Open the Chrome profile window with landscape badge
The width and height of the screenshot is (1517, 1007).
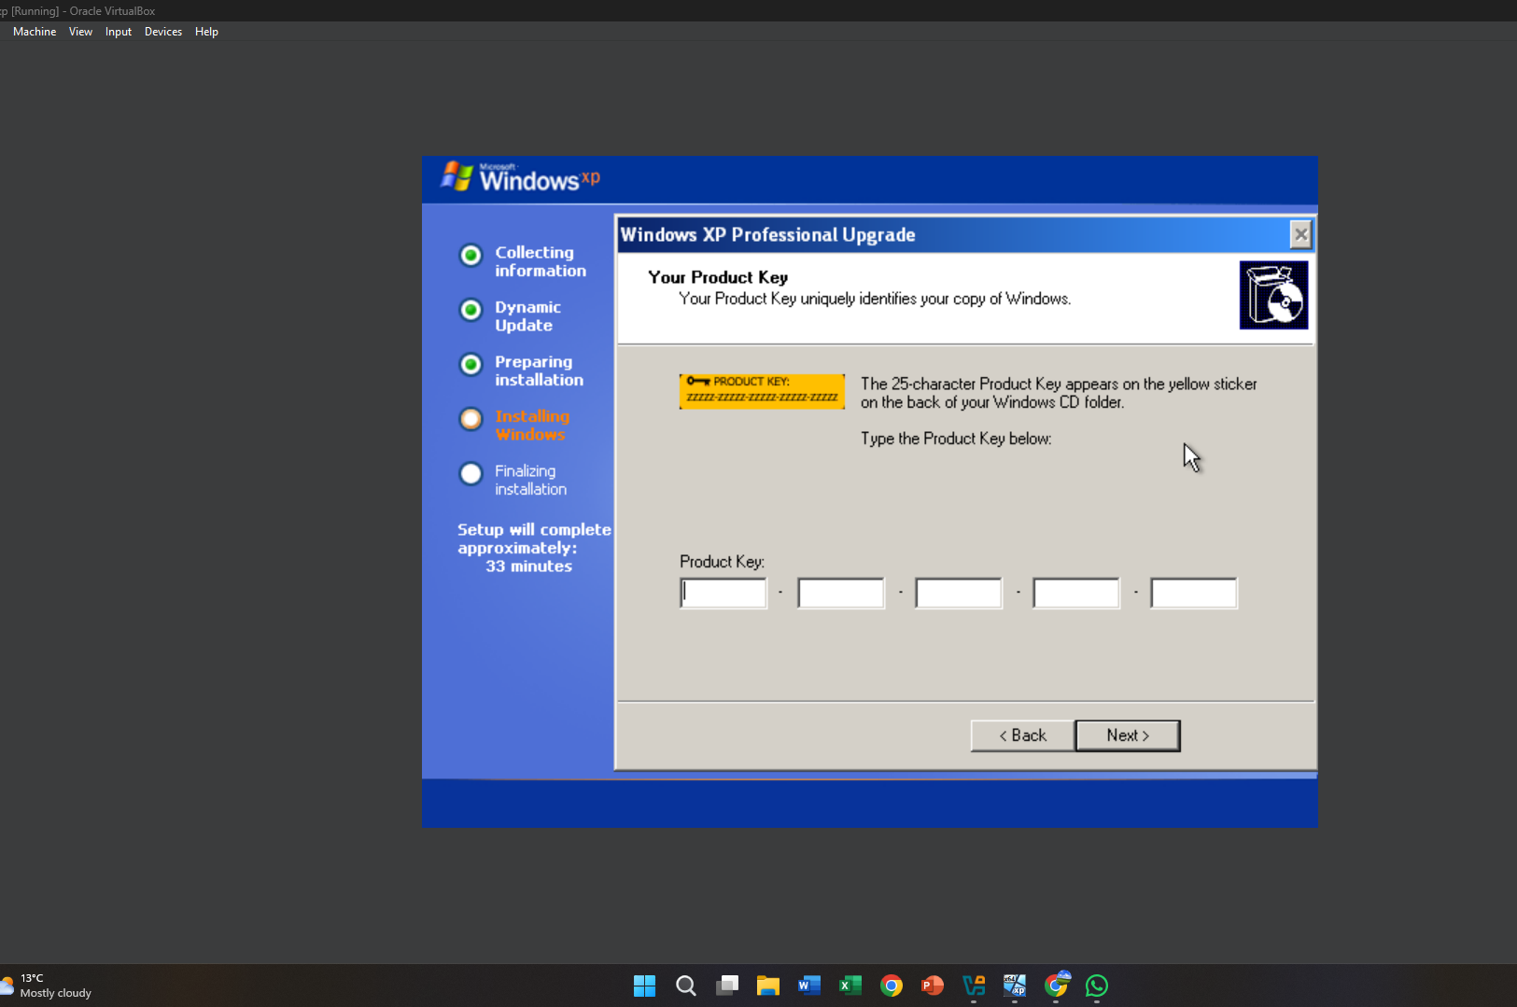point(1056,985)
